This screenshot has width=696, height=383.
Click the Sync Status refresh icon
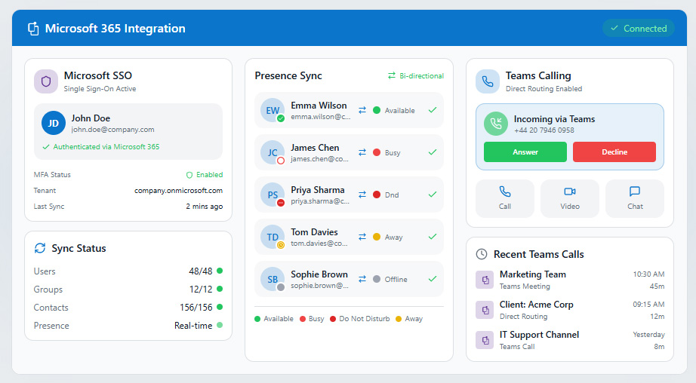[40, 248]
